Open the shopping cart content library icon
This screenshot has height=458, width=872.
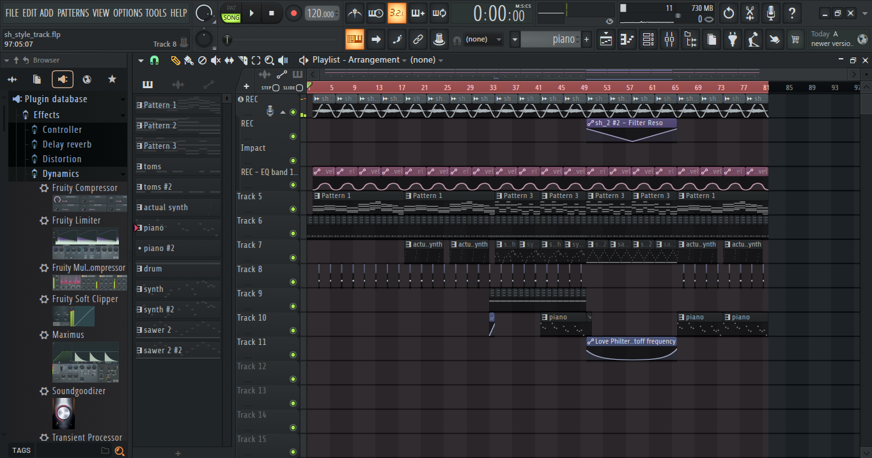click(x=795, y=40)
